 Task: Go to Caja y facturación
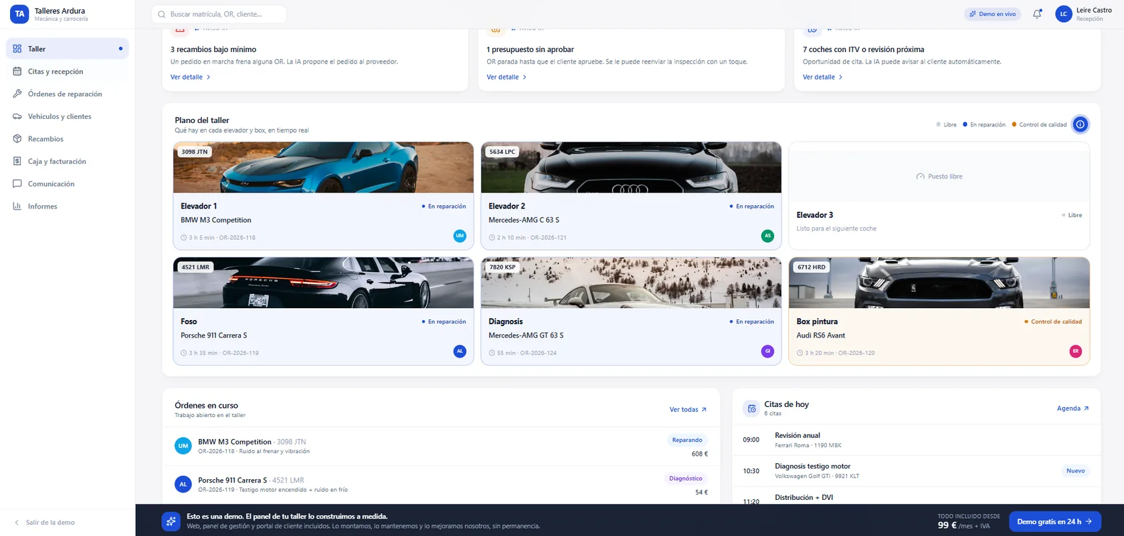(67, 161)
